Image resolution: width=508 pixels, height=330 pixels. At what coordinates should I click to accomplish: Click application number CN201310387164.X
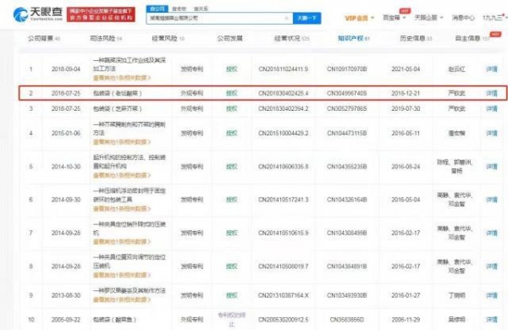[x=283, y=295]
